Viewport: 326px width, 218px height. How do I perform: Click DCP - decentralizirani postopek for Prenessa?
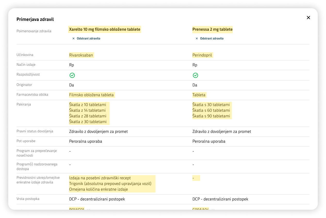tap(220, 199)
